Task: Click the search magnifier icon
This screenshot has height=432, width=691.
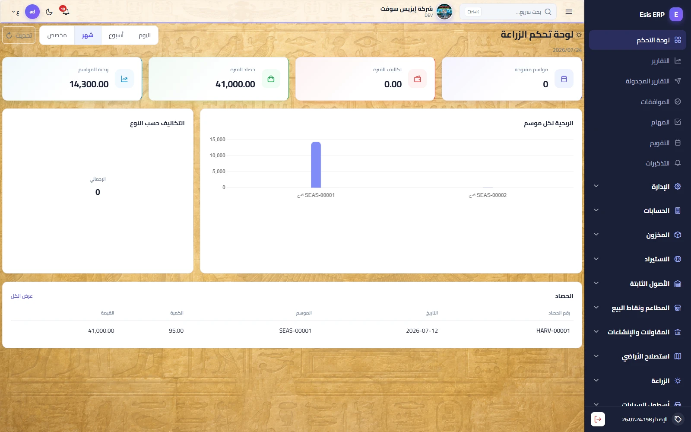Action: tap(548, 12)
